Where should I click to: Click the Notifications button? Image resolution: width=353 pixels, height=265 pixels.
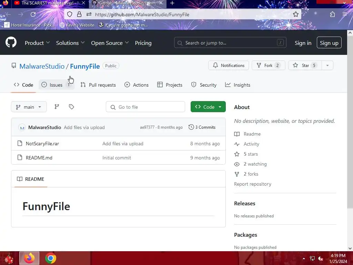pyautogui.click(x=229, y=65)
